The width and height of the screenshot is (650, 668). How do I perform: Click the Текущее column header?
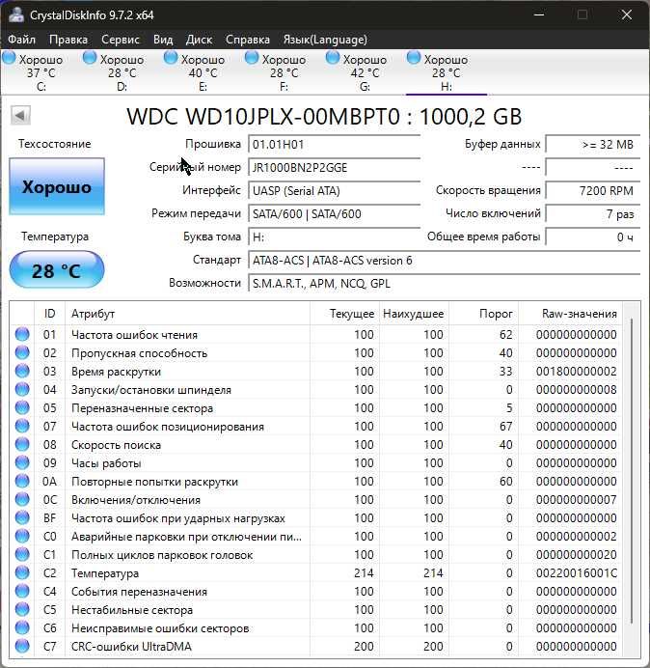[344, 314]
